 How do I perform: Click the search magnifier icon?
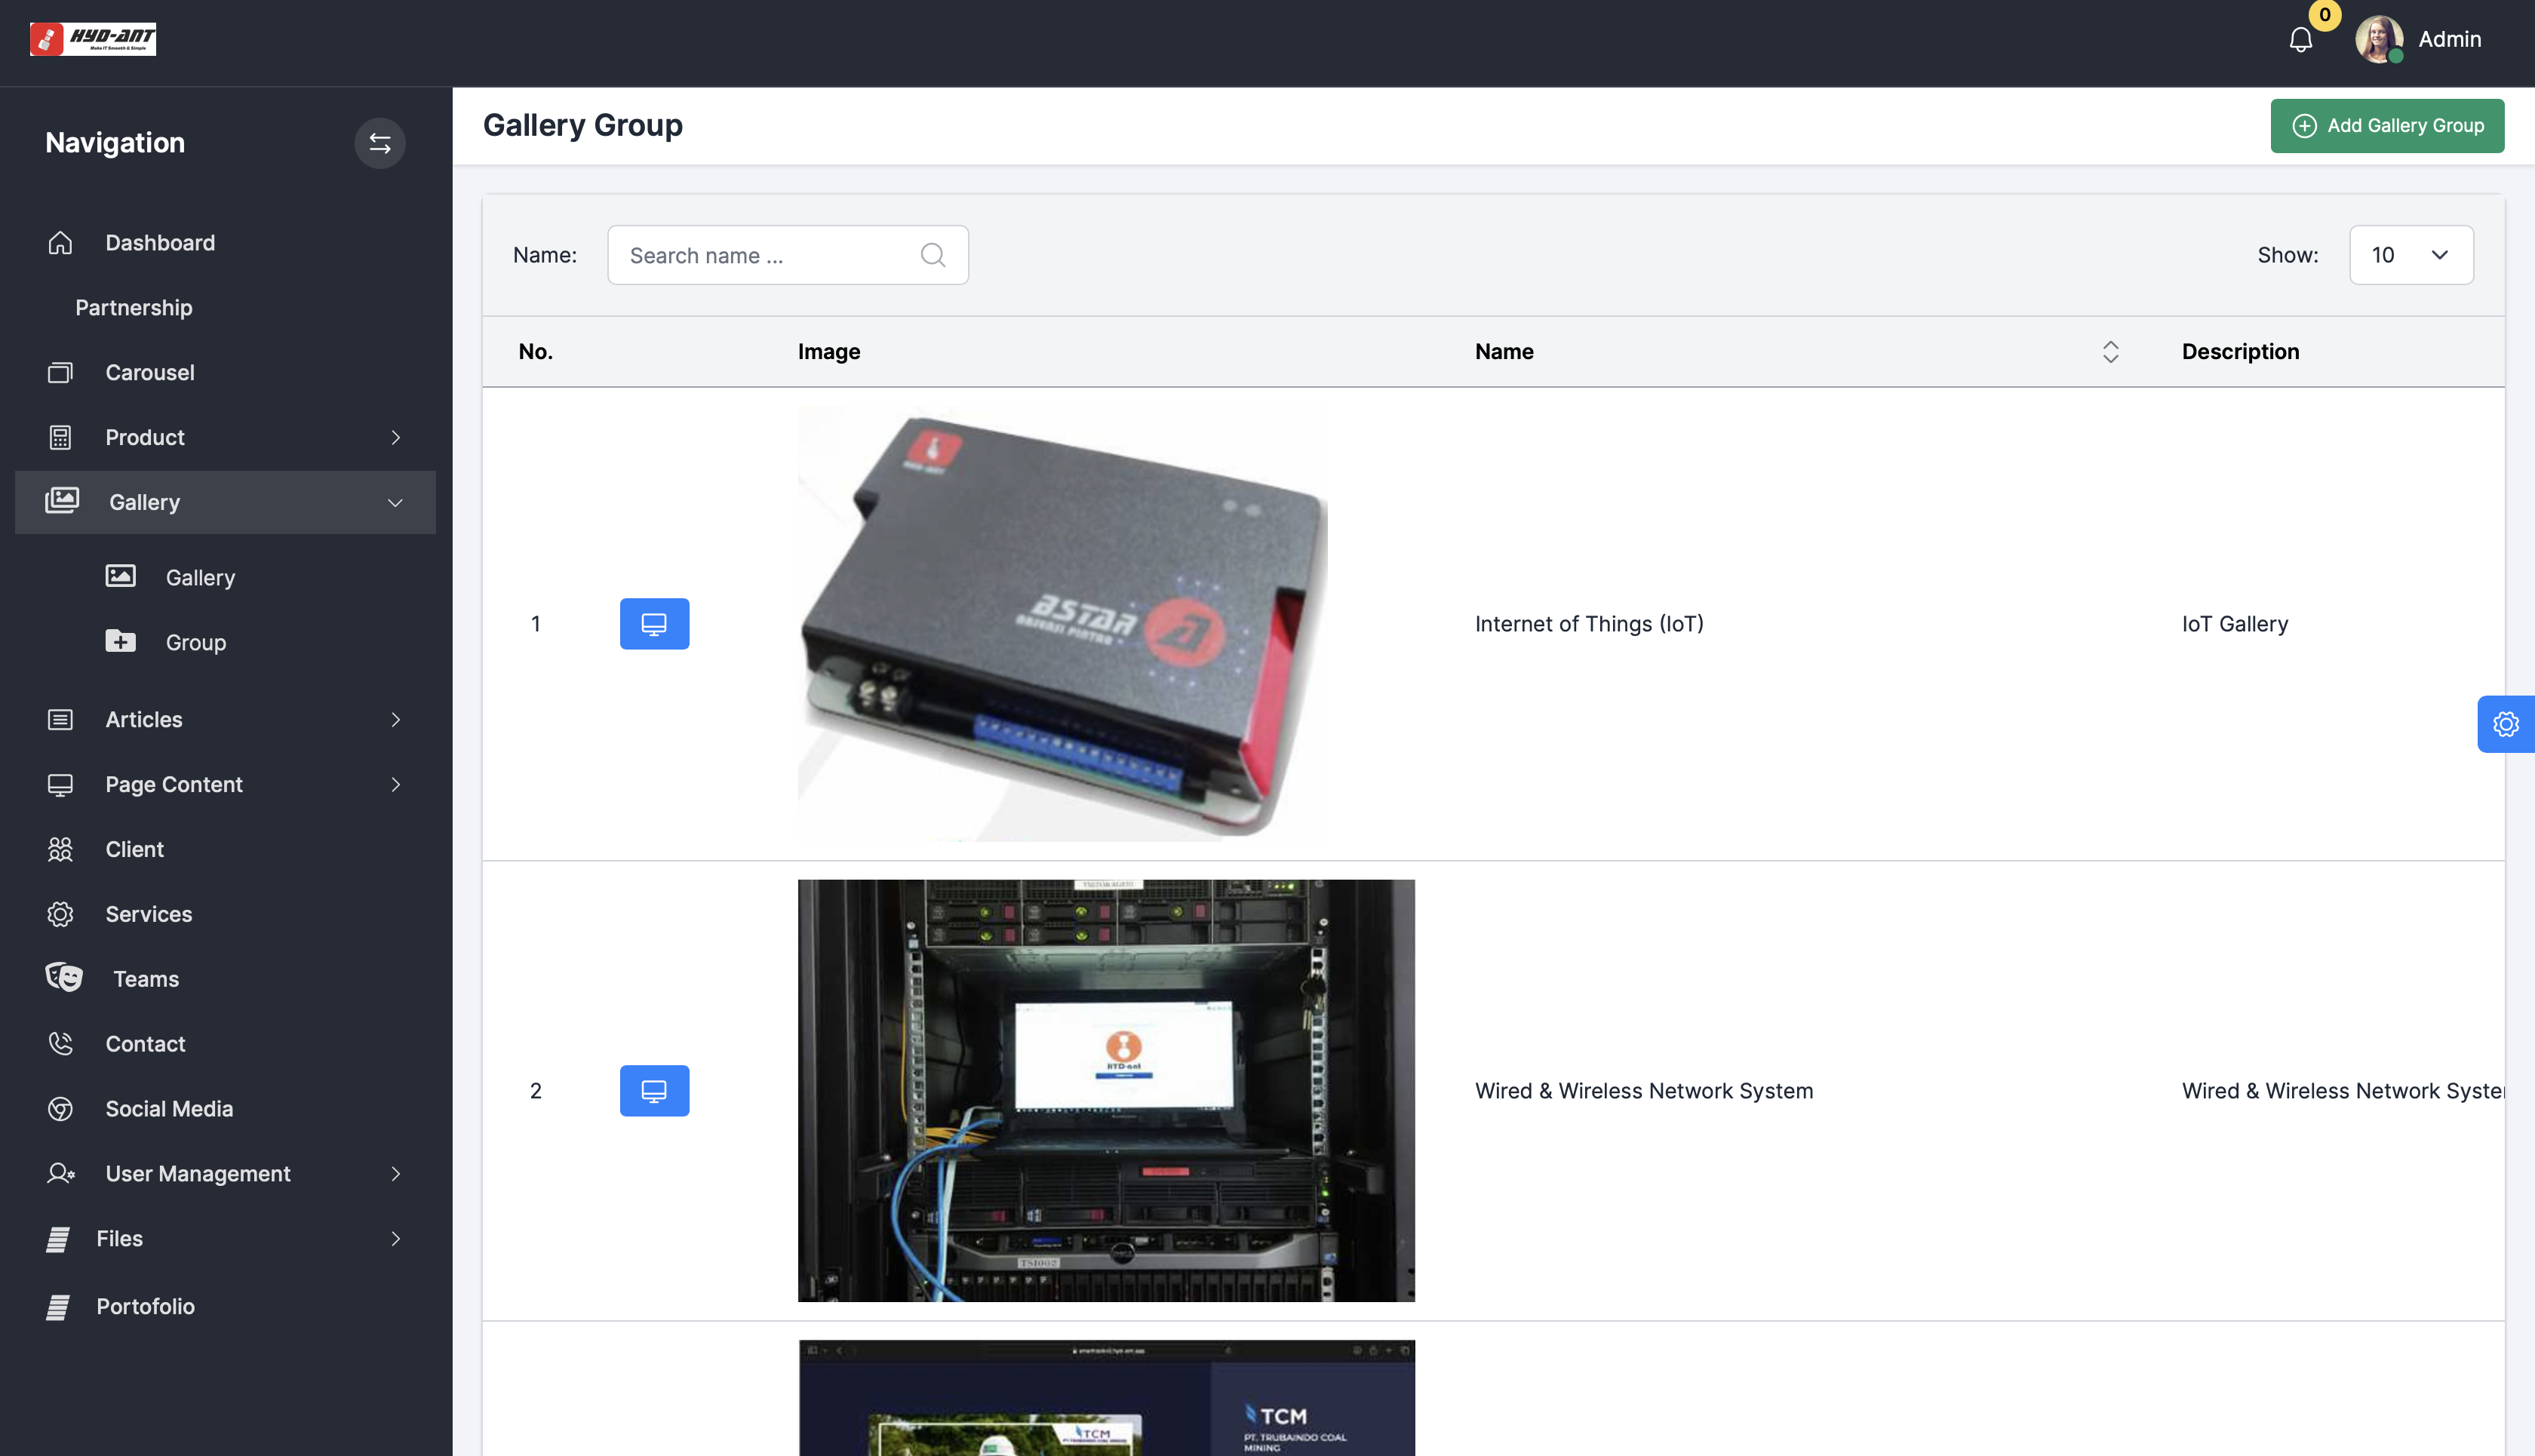933,255
